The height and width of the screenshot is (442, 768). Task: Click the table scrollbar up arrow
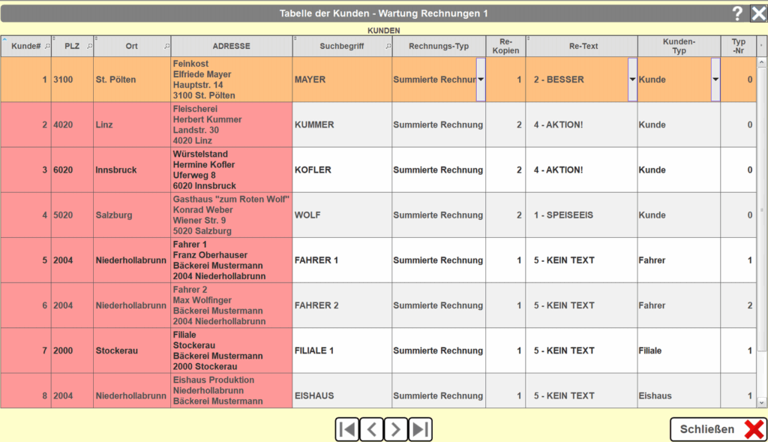pyautogui.click(x=762, y=62)
